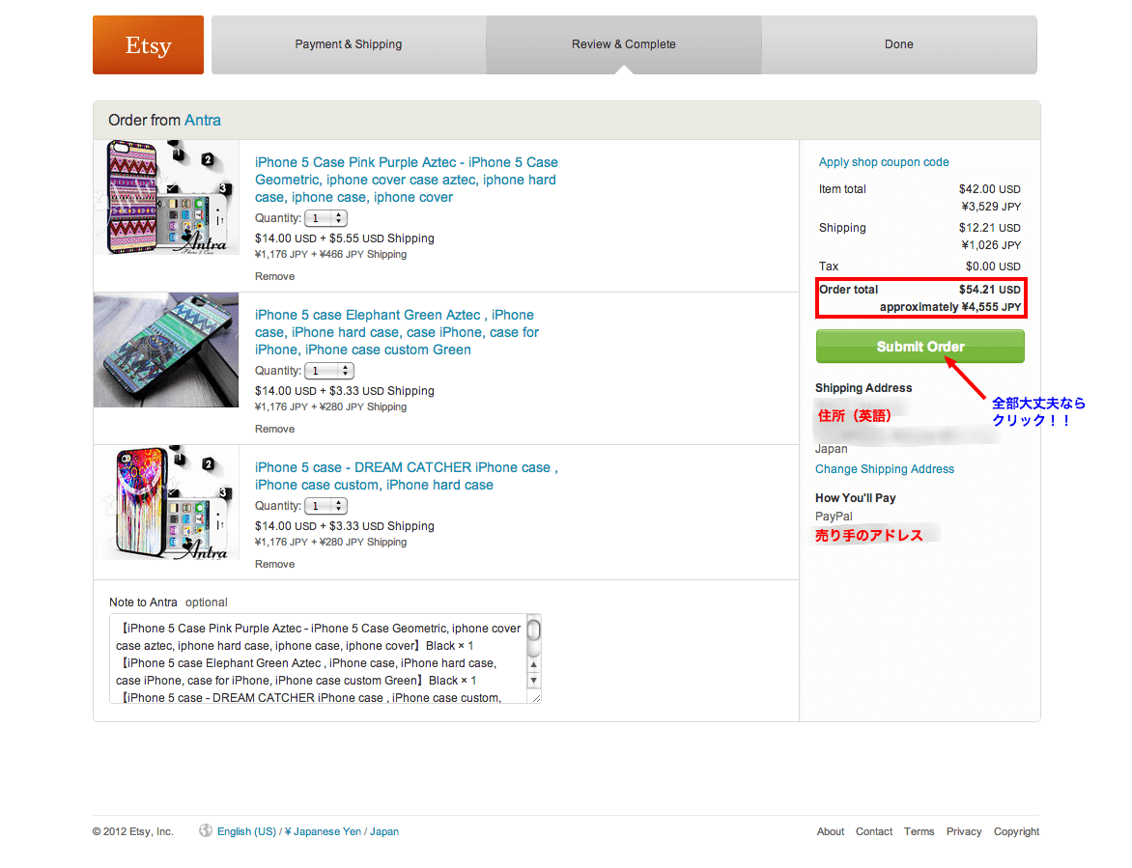Viewport: 1132px width, 868px height.
Task: Click the PayPal payment method text
Action: [834, 517]
